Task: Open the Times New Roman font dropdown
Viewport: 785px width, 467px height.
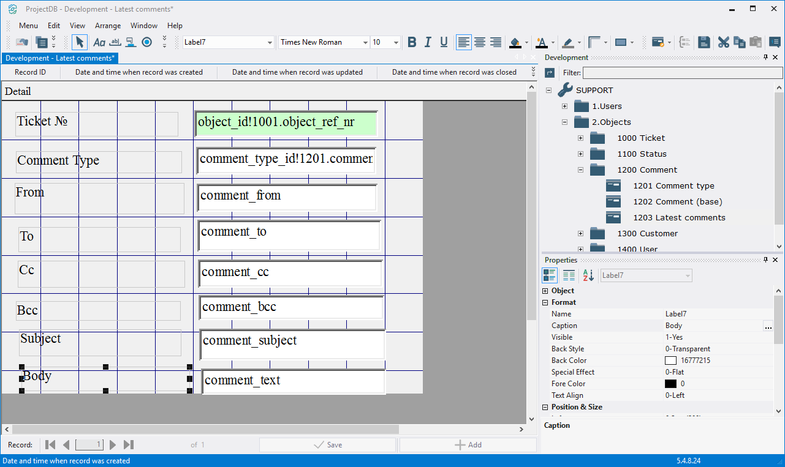Action: [365, 42]
